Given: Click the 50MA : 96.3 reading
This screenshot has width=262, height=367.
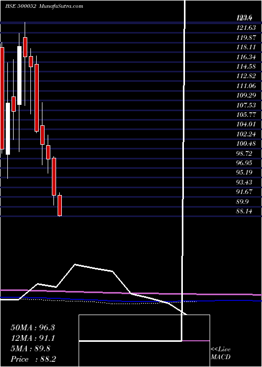Looking at the screenshot, I should tap(32, 328).
